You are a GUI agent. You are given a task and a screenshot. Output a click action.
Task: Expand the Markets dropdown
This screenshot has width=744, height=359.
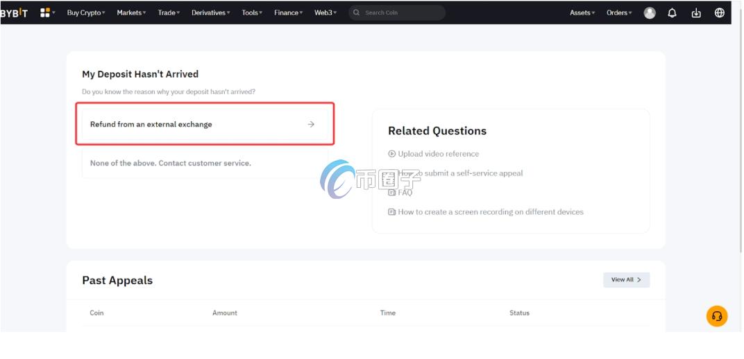(x=131, y=12)
